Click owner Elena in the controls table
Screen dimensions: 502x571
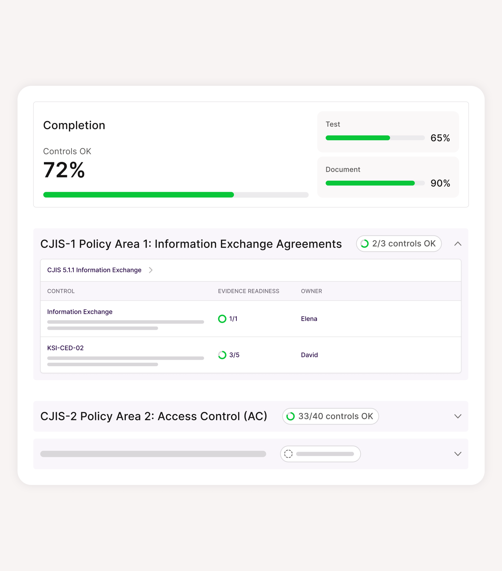309,319
